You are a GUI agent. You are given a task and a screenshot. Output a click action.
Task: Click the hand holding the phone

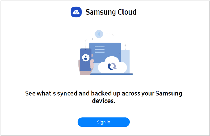(86, 67)
